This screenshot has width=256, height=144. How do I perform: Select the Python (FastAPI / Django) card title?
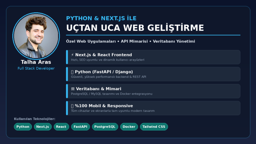pyautogui.click(x=104, y=72)
